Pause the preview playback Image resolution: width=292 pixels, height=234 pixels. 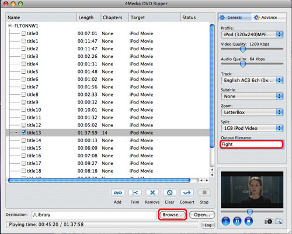click(237, 221)
